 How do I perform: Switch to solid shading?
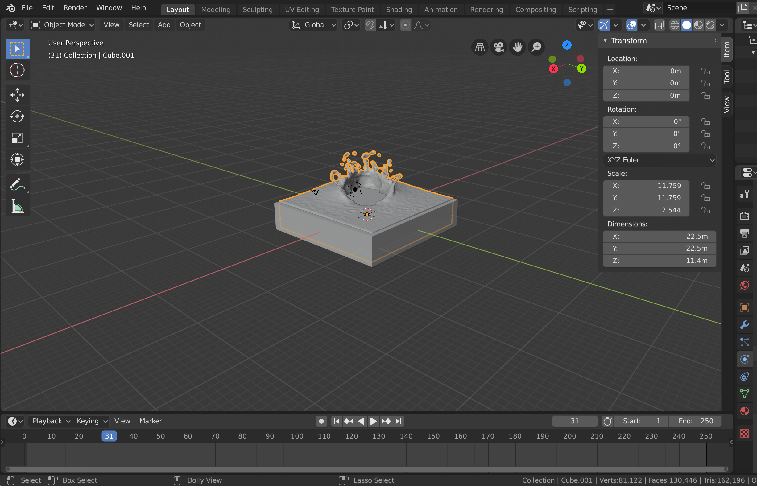pyautogui.click(x=687, y=25)
